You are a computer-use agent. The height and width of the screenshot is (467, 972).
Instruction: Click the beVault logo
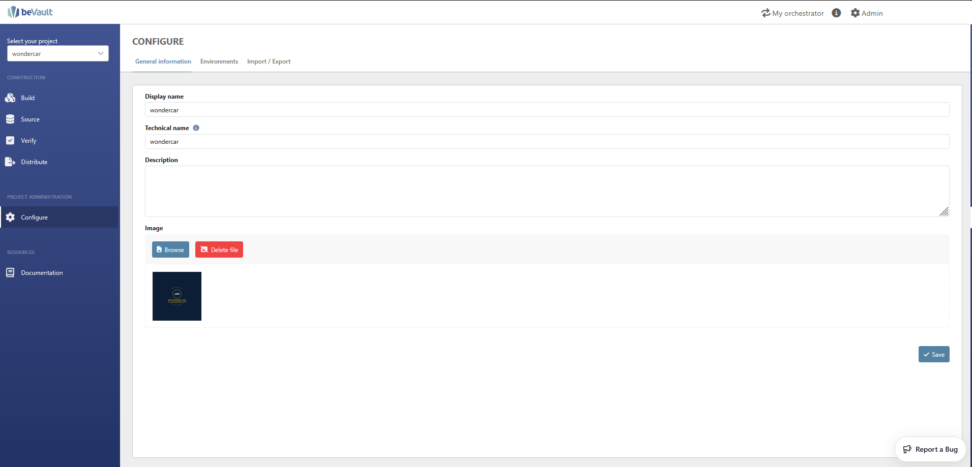click(x=30, y=12)
